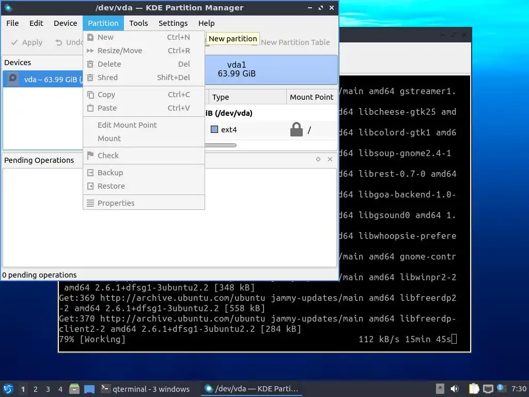Click the lock icon by mount point

[x=296, y=129]
